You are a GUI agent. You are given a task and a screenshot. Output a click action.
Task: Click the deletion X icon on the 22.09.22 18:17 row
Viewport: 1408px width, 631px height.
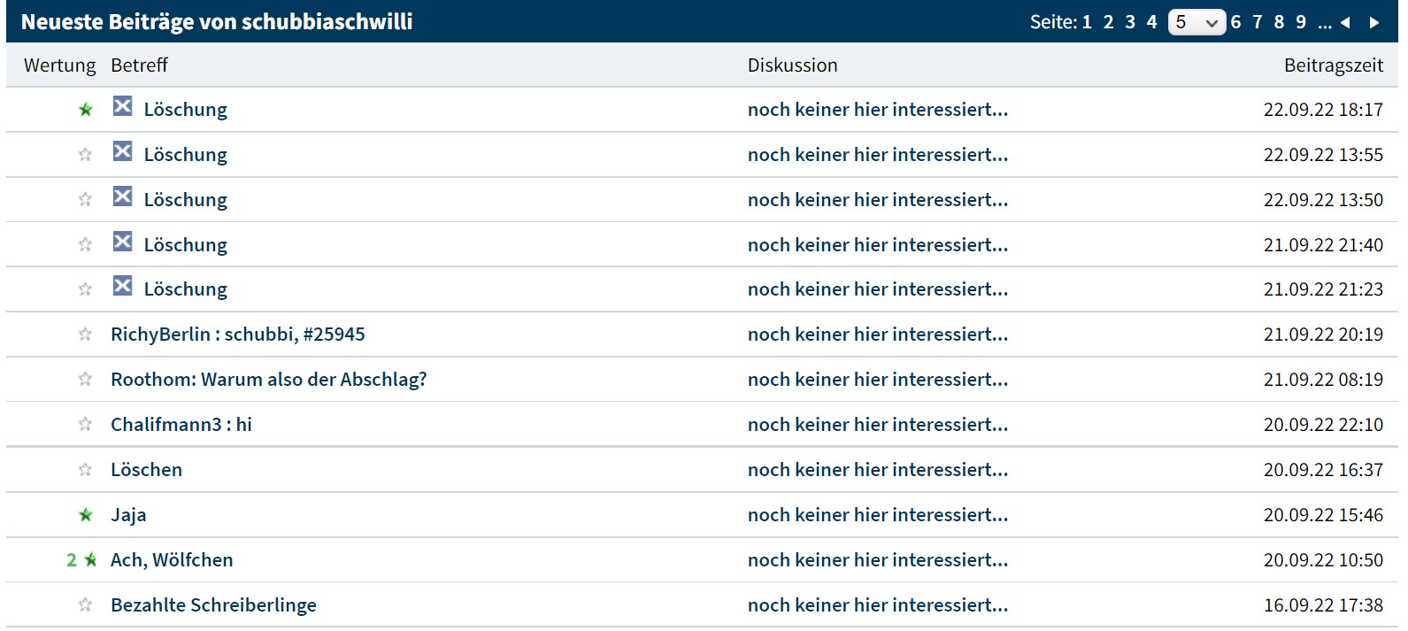122,107
